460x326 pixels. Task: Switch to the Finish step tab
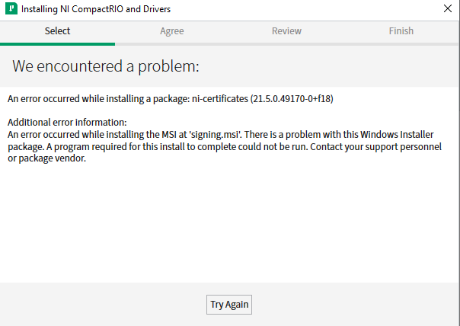pos(401,30)
